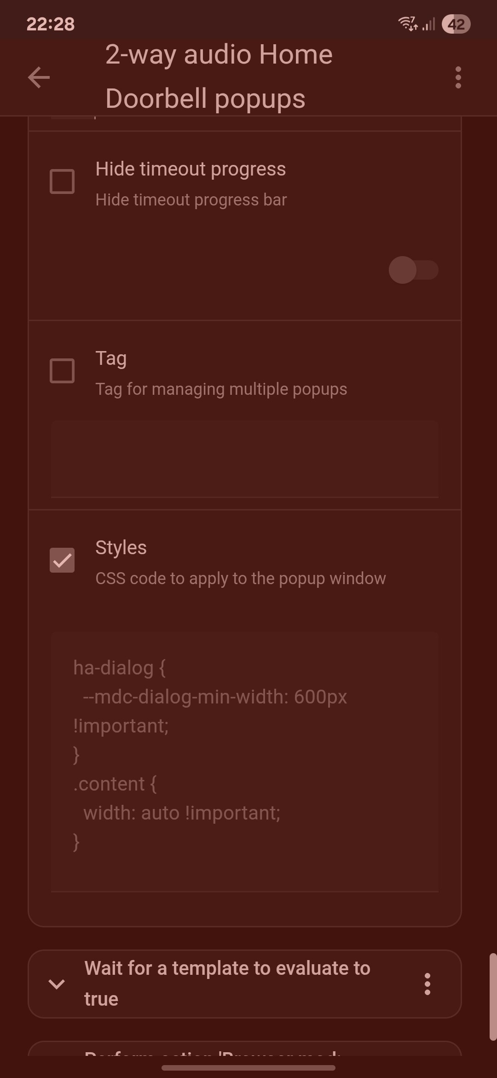Tap the 2-way audio Home Doorbell popups title
497x1078 pixels.
tap(219, 76)
